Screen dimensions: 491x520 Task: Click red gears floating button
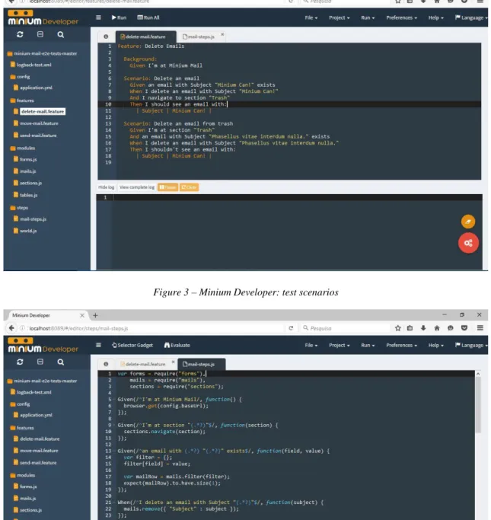pos(468,243)
